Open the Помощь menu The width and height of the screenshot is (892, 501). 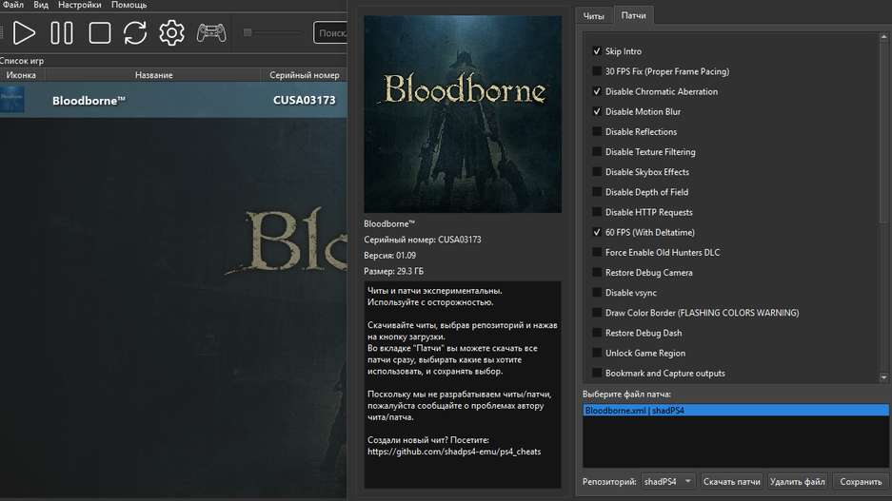(129, 5)
